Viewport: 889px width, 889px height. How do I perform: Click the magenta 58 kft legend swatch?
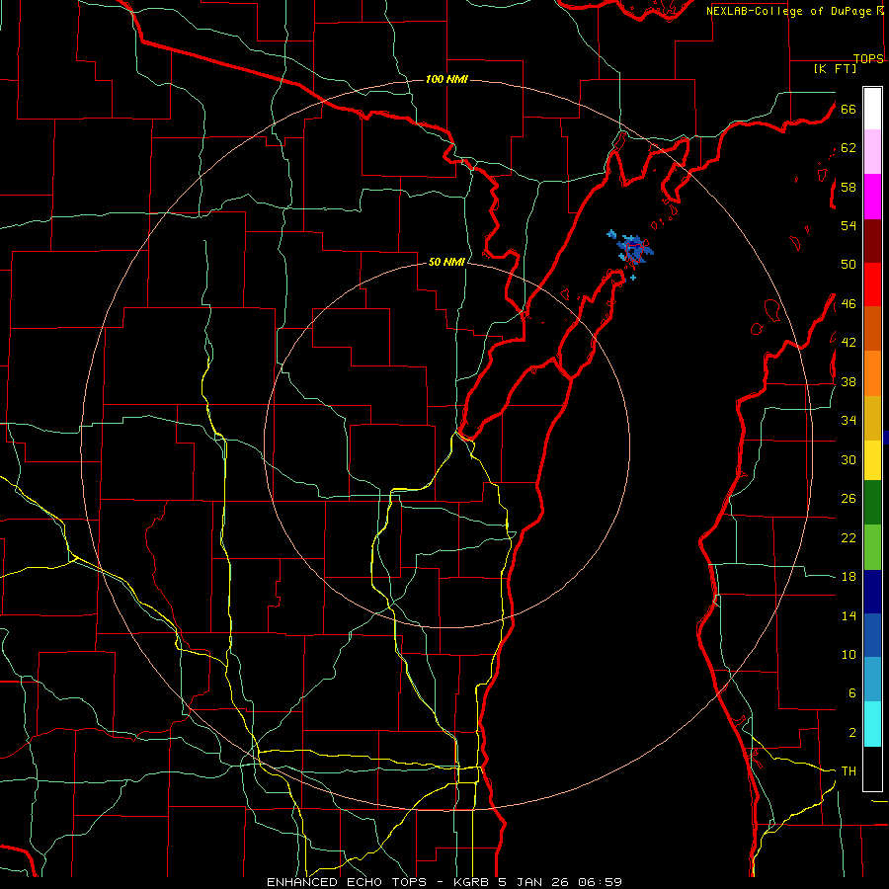(x=872, y=197)
